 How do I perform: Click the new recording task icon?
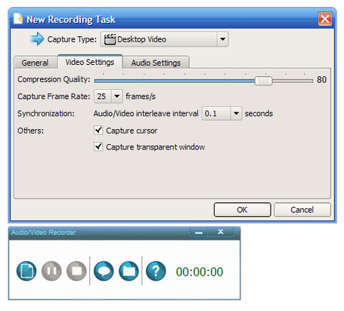[x=26, y=271]
